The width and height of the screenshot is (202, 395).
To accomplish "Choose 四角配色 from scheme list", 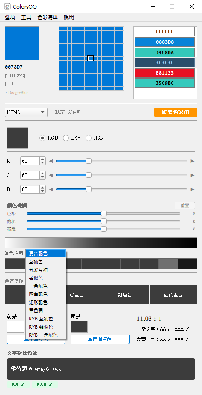I will click(x=46, y=294).
